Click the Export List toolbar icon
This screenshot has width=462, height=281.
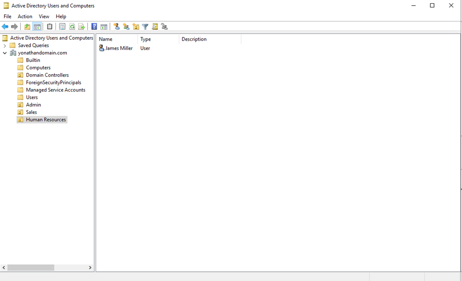click(82, 27)
